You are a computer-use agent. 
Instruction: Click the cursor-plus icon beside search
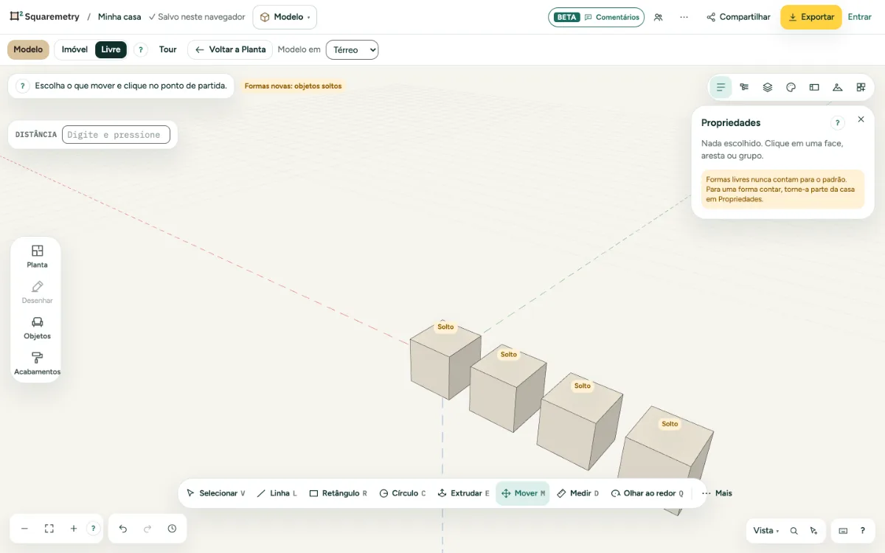pyautogui.click(x=813, y=531)
